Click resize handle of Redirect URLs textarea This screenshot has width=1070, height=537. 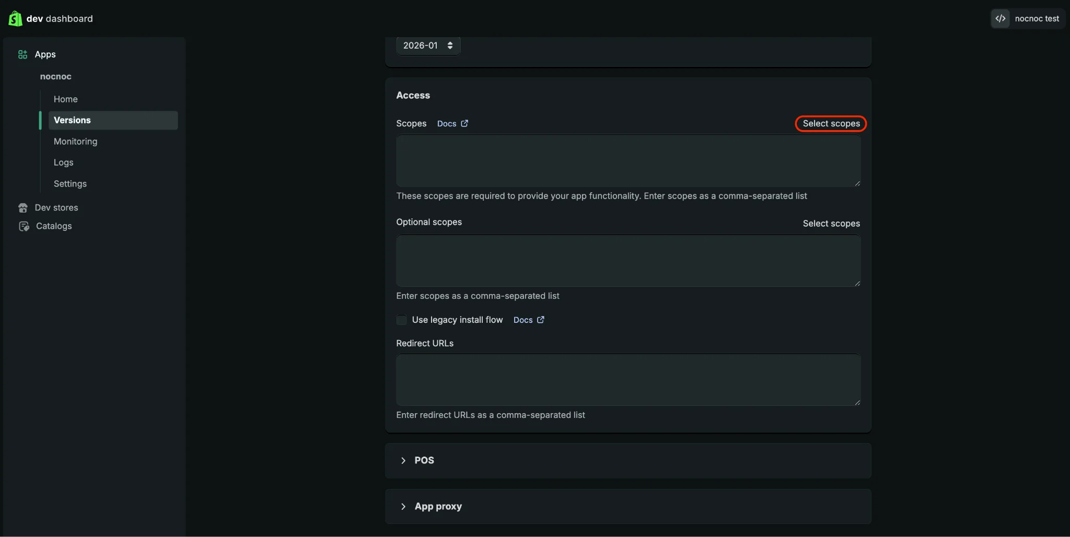point(857,402)
